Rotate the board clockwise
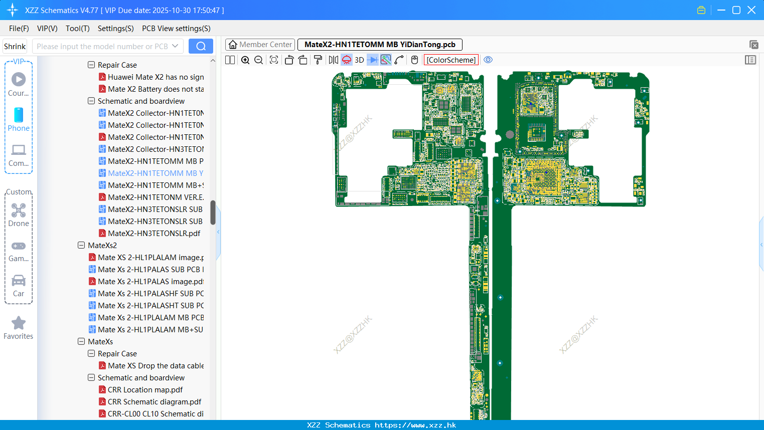Viewport: 764px width, 430px height. point(302,60)
